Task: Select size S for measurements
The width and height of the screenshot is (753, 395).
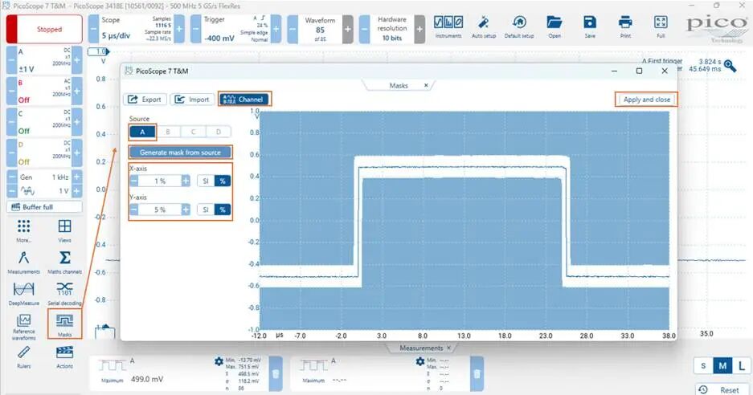Action: (703, 366)
